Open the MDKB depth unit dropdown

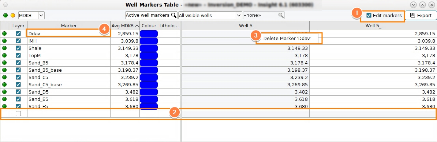(x=41, y=15)
